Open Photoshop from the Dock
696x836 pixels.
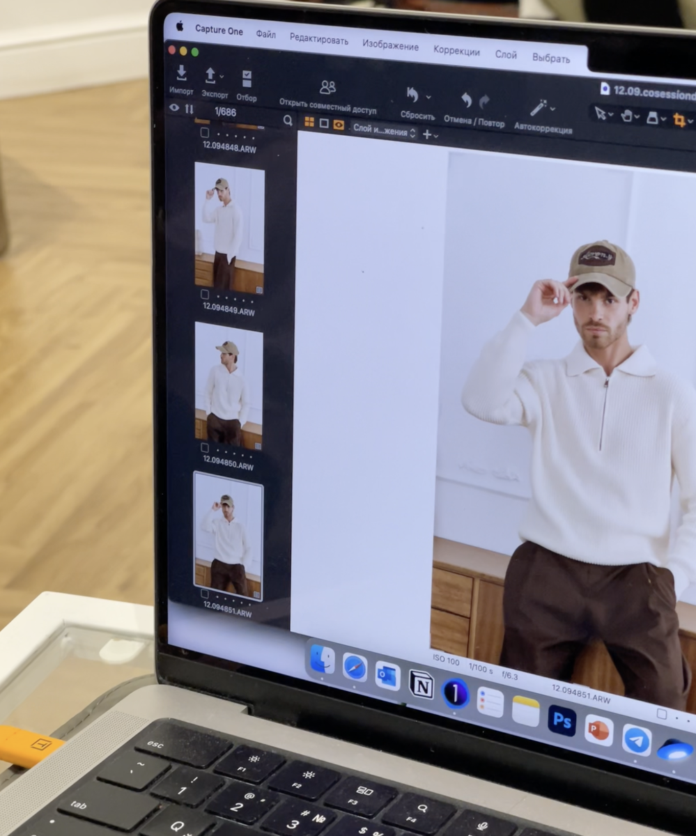point(562,720)
